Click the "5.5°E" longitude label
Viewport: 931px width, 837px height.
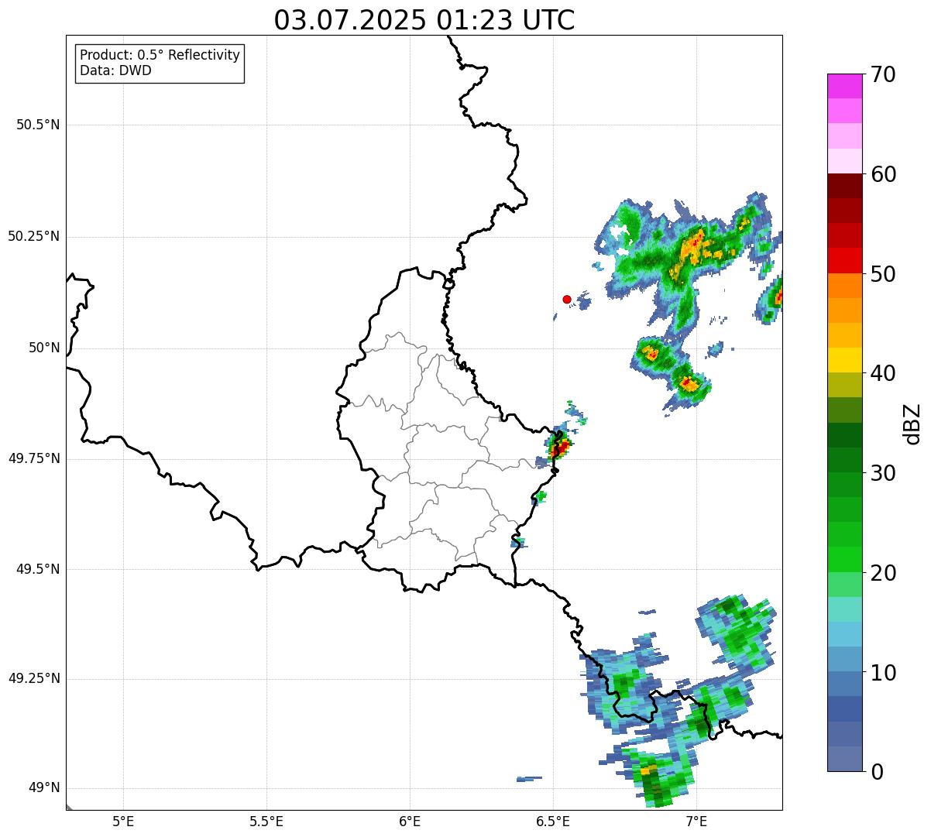pos(266,821)
